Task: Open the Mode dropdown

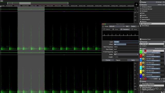Action: coord(126,55)
